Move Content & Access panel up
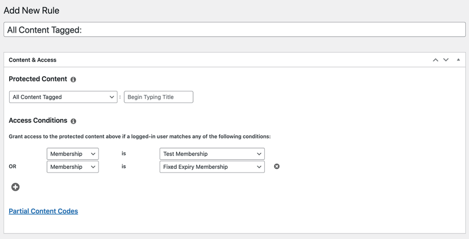 pyautogui.click(x=436, y=60)
